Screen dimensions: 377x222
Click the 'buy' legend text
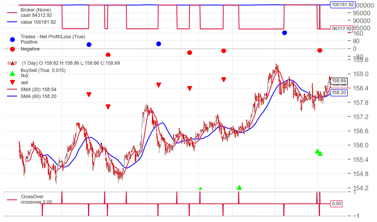click(24, 75)
